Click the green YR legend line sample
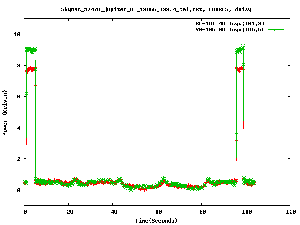This screenshot has width=300, height=225. [x=276, y=29]
